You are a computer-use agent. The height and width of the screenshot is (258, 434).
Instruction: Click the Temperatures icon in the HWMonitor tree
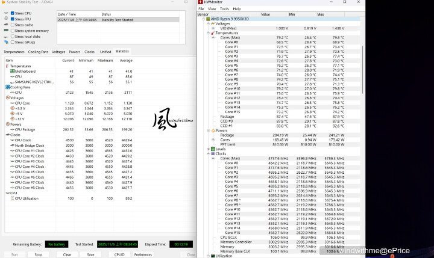tap(213, 33)
